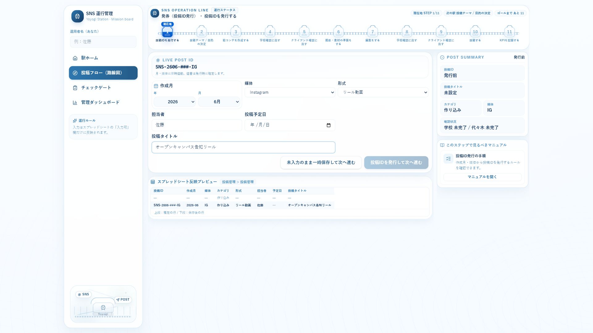The image size is (593, 333).
Task: Click the book icon beside このステップで見るべきマニュアル
Action: tap(442, 145)
